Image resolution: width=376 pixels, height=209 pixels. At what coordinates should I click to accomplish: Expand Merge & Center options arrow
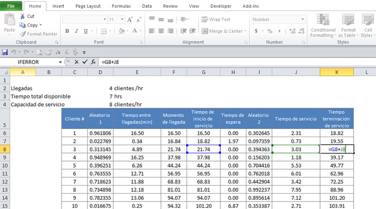245,31
